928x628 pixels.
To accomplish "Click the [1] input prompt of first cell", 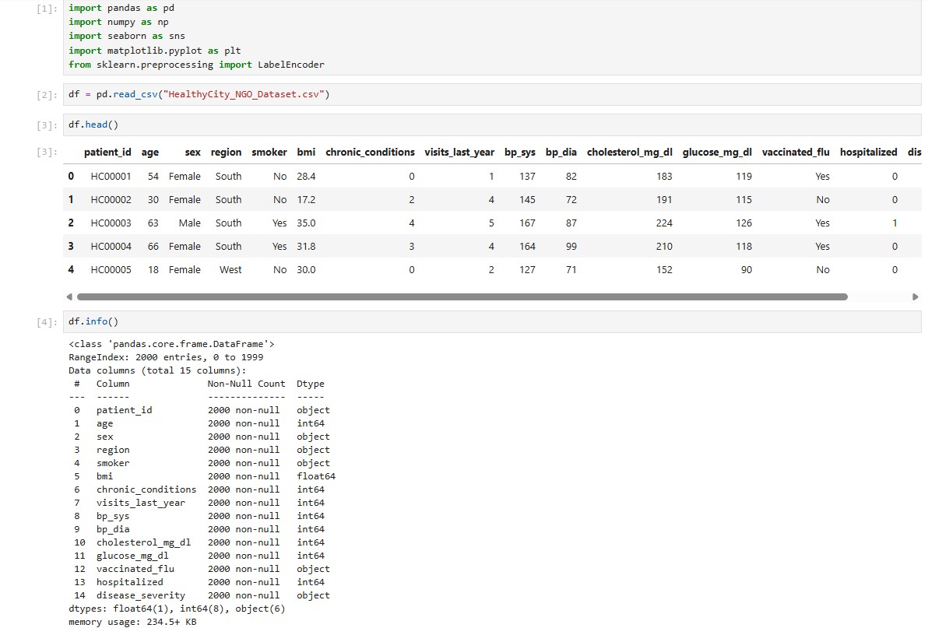I will [x=47, y=9].
